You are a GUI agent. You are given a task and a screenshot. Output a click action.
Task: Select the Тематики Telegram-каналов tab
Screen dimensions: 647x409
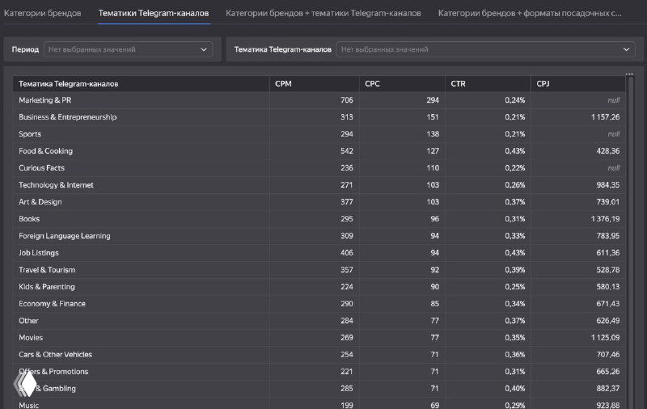point(154,14)
